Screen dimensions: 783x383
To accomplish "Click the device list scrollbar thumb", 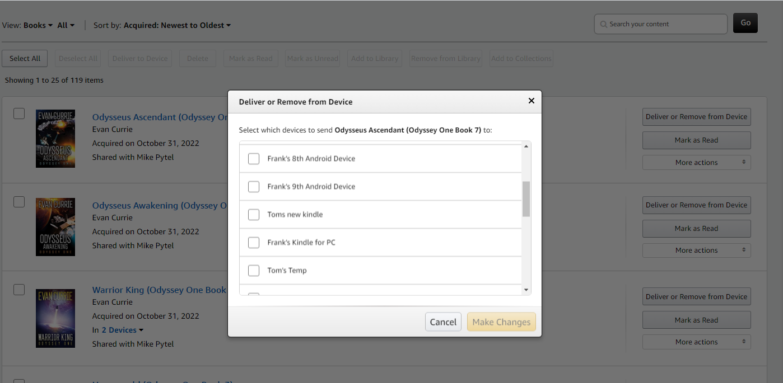I will [x=526, y=199].
